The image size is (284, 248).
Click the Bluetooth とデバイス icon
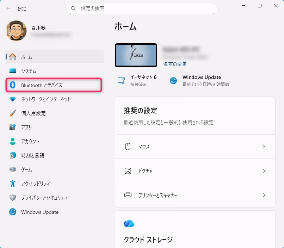13,85
